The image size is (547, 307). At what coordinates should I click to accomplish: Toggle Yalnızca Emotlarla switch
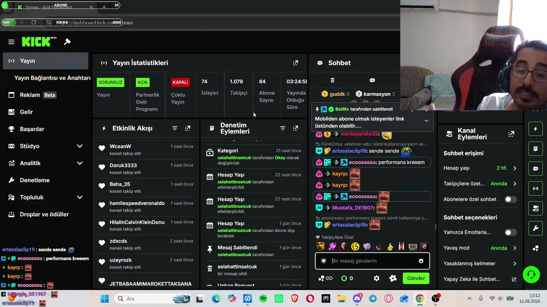tap(510, 232)
